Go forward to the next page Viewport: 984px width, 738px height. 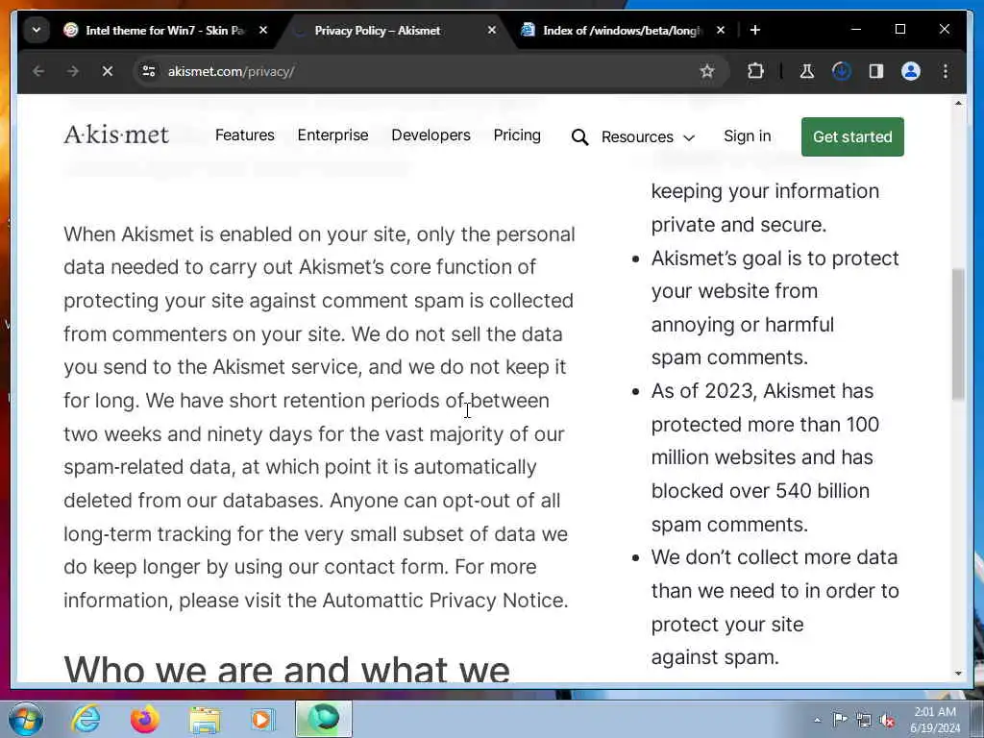pos(73,71)
